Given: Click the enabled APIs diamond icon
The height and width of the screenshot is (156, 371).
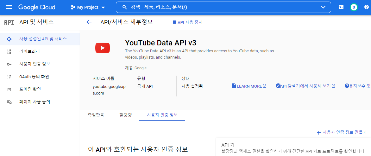Looking at the screenshot, I should point(9,39).
